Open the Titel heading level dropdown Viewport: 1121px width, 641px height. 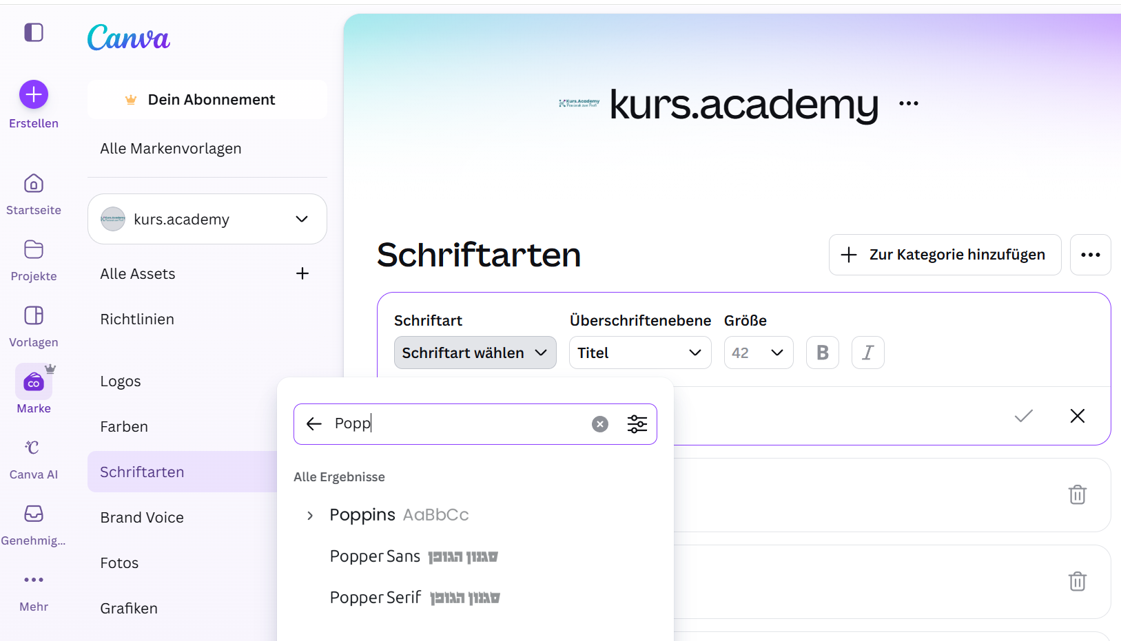pyautogui.click(x=639, y=353)
